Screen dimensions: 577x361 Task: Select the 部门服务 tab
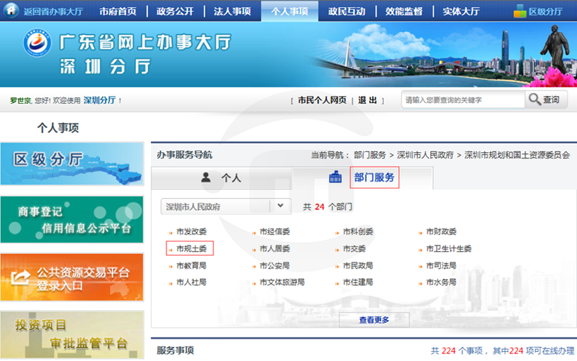(x=374, y=177)
